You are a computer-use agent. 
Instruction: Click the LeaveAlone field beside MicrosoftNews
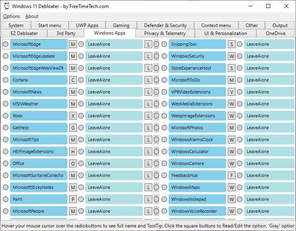point(114,92)
